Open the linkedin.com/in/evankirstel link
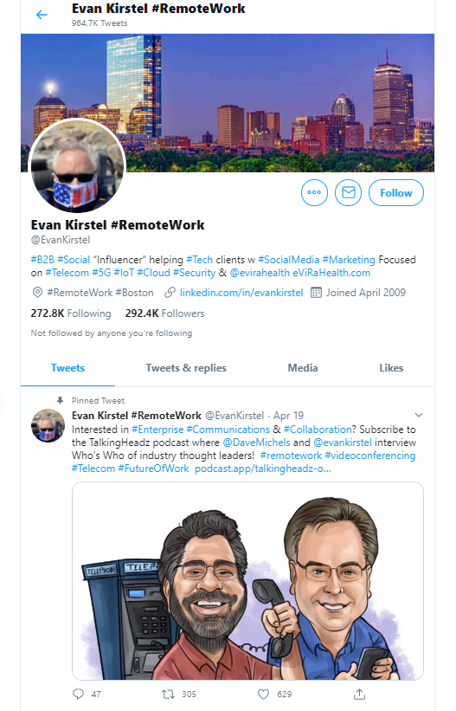This screenshot has width=456, height=711. (x=241, y=293)
